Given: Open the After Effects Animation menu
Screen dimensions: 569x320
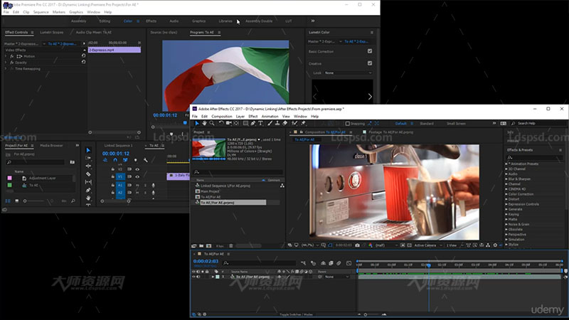Looking at the screenshot, I should pyautogui.click(x=270, y=117).
